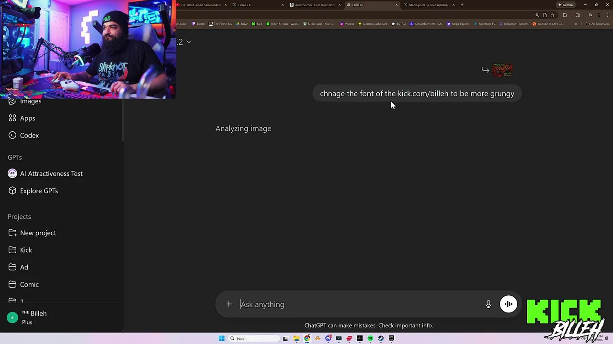Click the Chrome taskbar icon
The width and height of the screenshot is (613, 344).
pyautogui.click(x=307, y=338)
